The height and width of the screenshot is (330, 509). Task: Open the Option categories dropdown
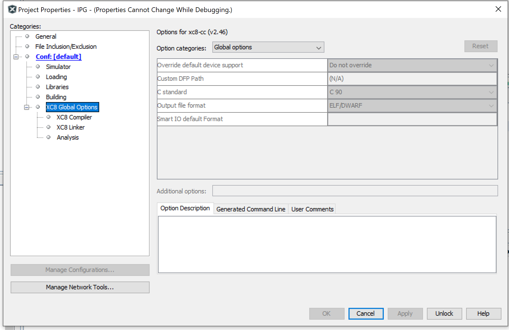pyautogui.click(x=268, y=47)
